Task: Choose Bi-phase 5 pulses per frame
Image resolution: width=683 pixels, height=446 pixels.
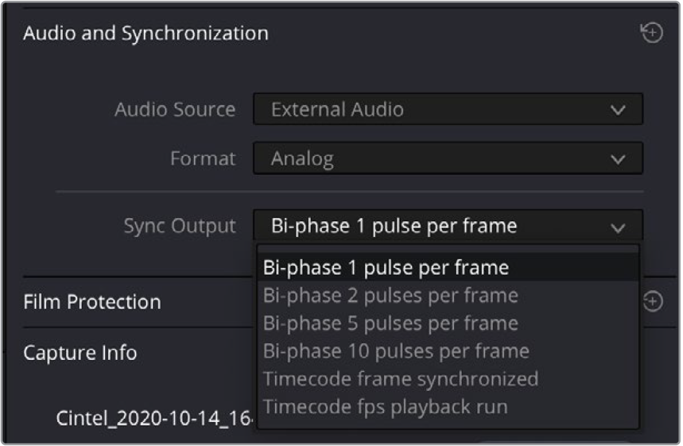Action: point(448,323)
